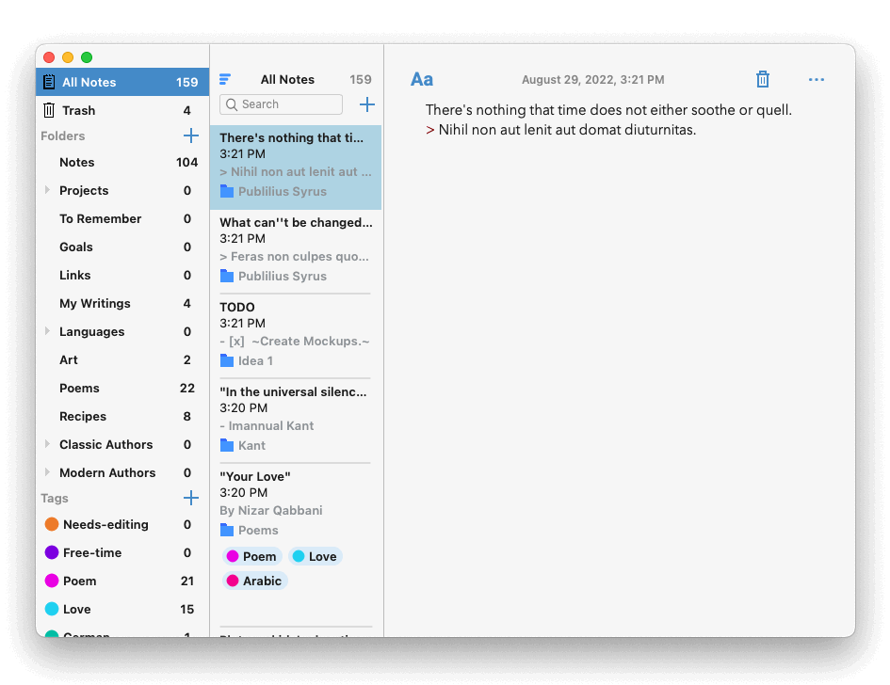This screenshot has width=890, height=685.
Task: Add a new tag using Tags plus
Action: click(x=191, y=498)
